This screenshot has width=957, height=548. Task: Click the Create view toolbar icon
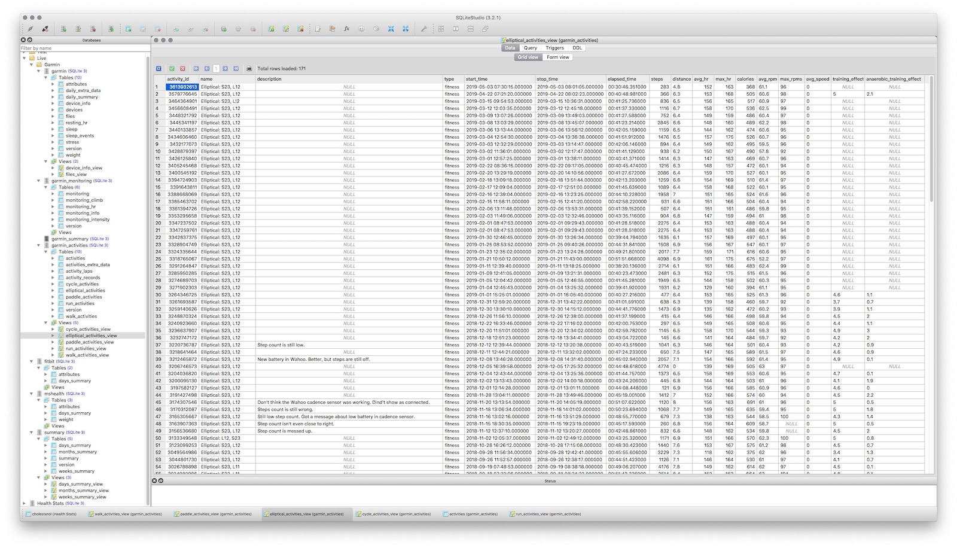pos(271,29)
